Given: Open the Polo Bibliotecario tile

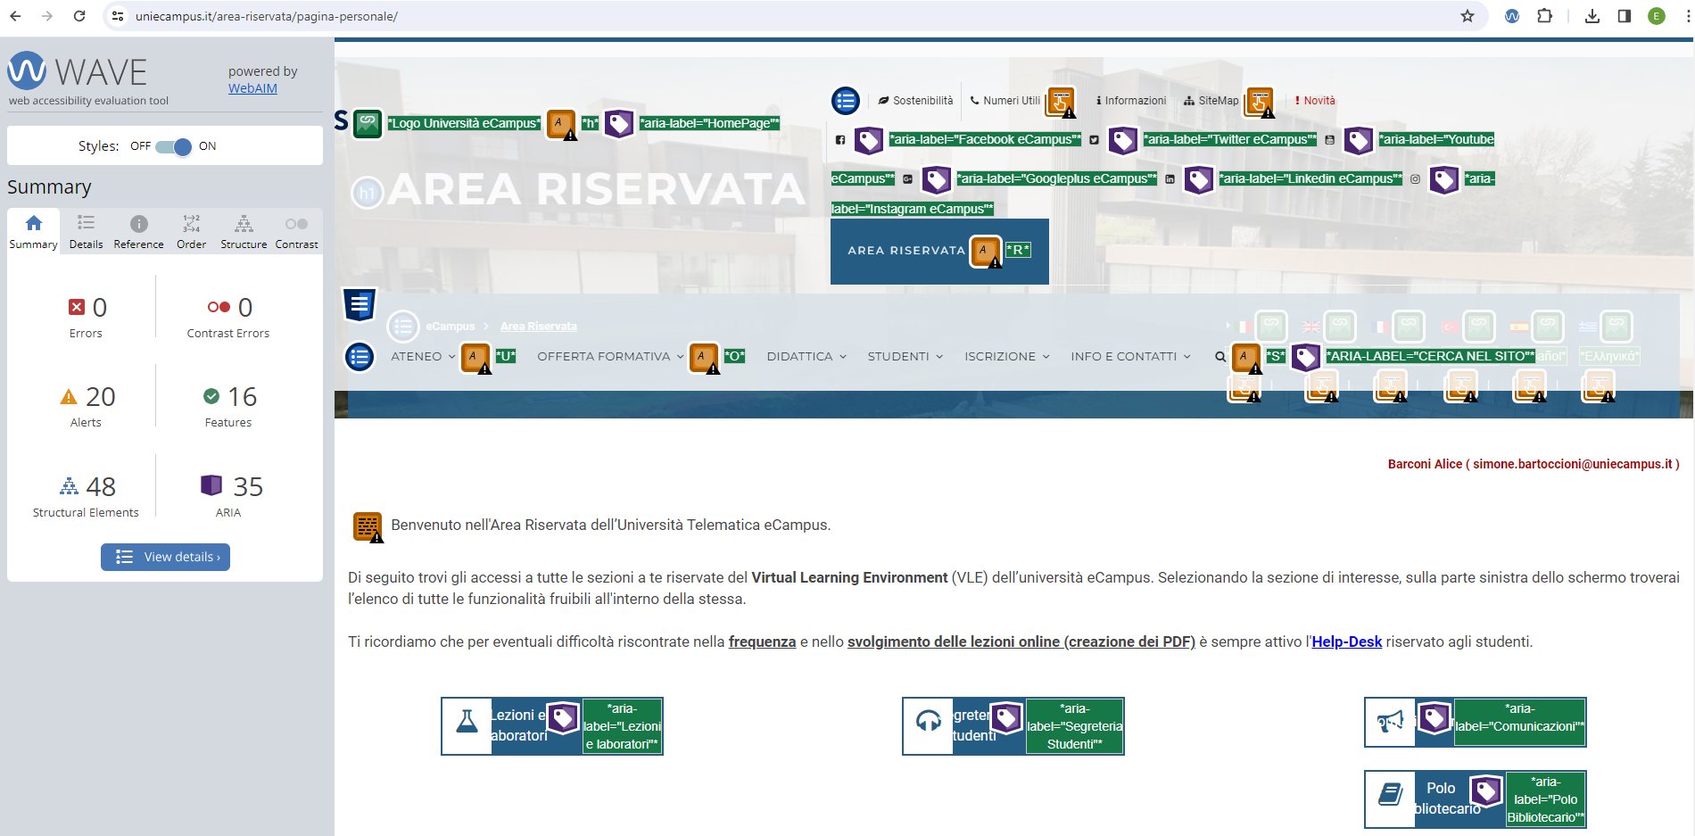Looking at the screenshot, I should (1475, 799).
